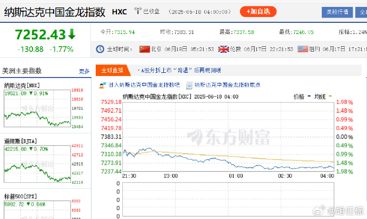Click the 已收盘 market status signal icon
Viewport: 367px width, 219px height.
138,11
